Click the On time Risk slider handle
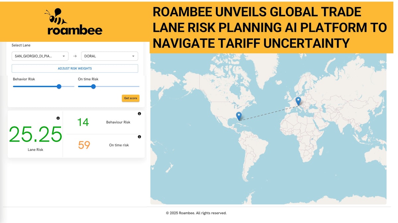The width and height of the screenshot is (398, 223). click(x=93, y=86)
